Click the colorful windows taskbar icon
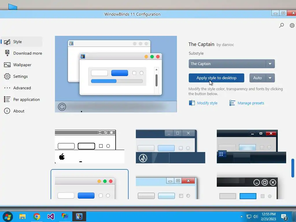Image resolution: width=296 pixels, height=222 pixels. pyautogui.click(x=65, y=216)
